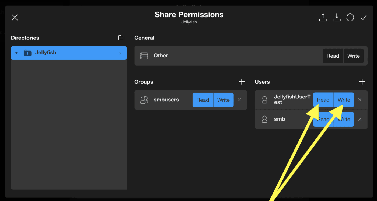Click the reset/revert circular arrow icon
The width and height of the screenshot is (377, 201).
tap(350, 18)
